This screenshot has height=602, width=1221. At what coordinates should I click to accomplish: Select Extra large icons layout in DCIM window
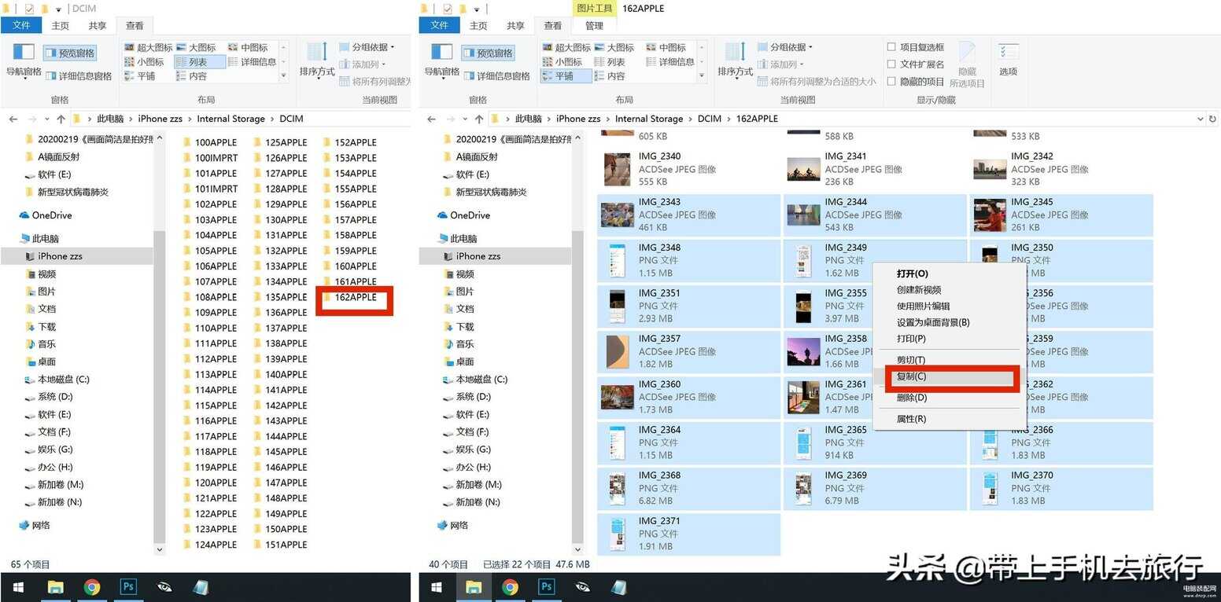click(149, 48)
